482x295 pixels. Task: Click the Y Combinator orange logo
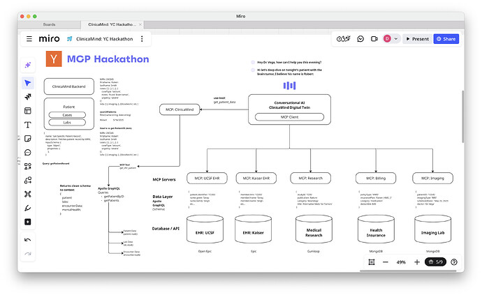tap(54, 59)
